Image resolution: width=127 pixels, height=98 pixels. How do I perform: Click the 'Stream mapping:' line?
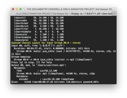[x=21, y=57]
